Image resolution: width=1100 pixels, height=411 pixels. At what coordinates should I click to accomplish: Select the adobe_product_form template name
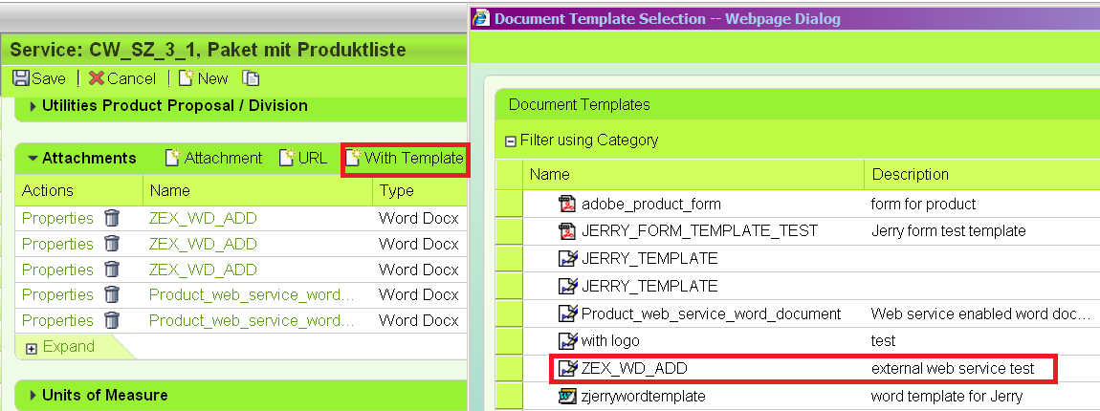tap(651, 205)
